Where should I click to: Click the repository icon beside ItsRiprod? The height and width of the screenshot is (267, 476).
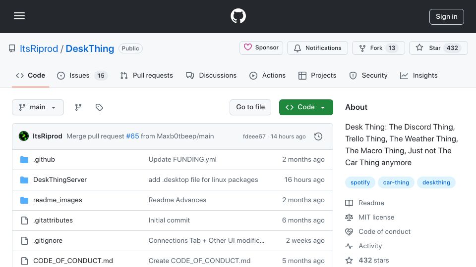(12, 48)
